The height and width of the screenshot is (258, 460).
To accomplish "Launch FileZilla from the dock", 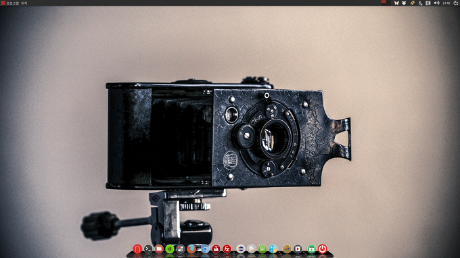I will point(227,249).
